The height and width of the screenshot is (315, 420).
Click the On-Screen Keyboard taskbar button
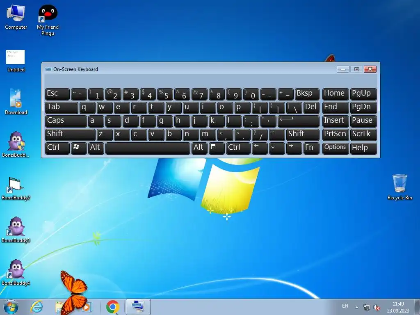pos(138,307)
